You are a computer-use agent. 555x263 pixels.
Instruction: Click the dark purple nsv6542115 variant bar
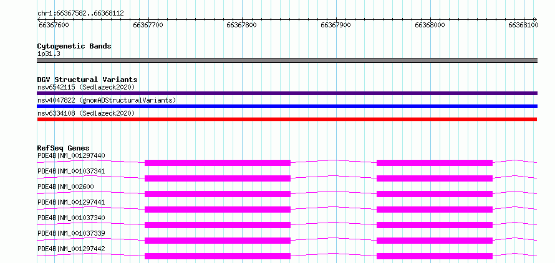287,93
